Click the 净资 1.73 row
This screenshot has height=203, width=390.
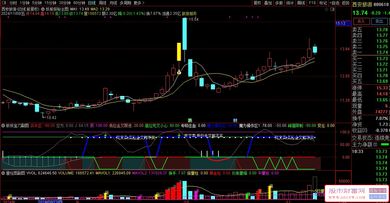371,124
